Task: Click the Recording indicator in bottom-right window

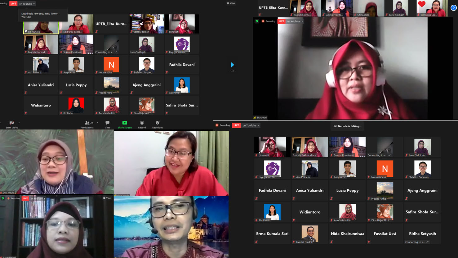Action: (x=223, y=125)
